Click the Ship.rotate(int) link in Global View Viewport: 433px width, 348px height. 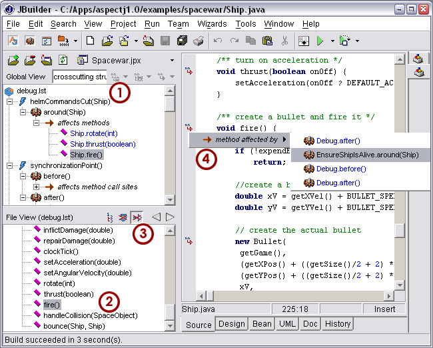tap(93, 133)
